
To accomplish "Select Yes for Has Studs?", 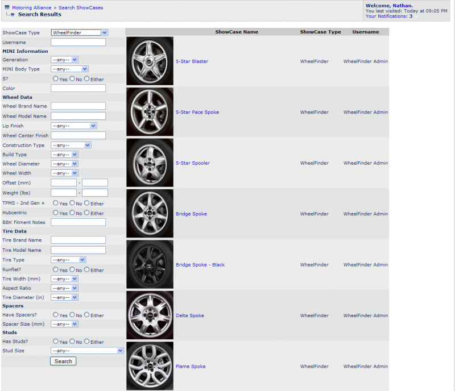I will 55,342.
